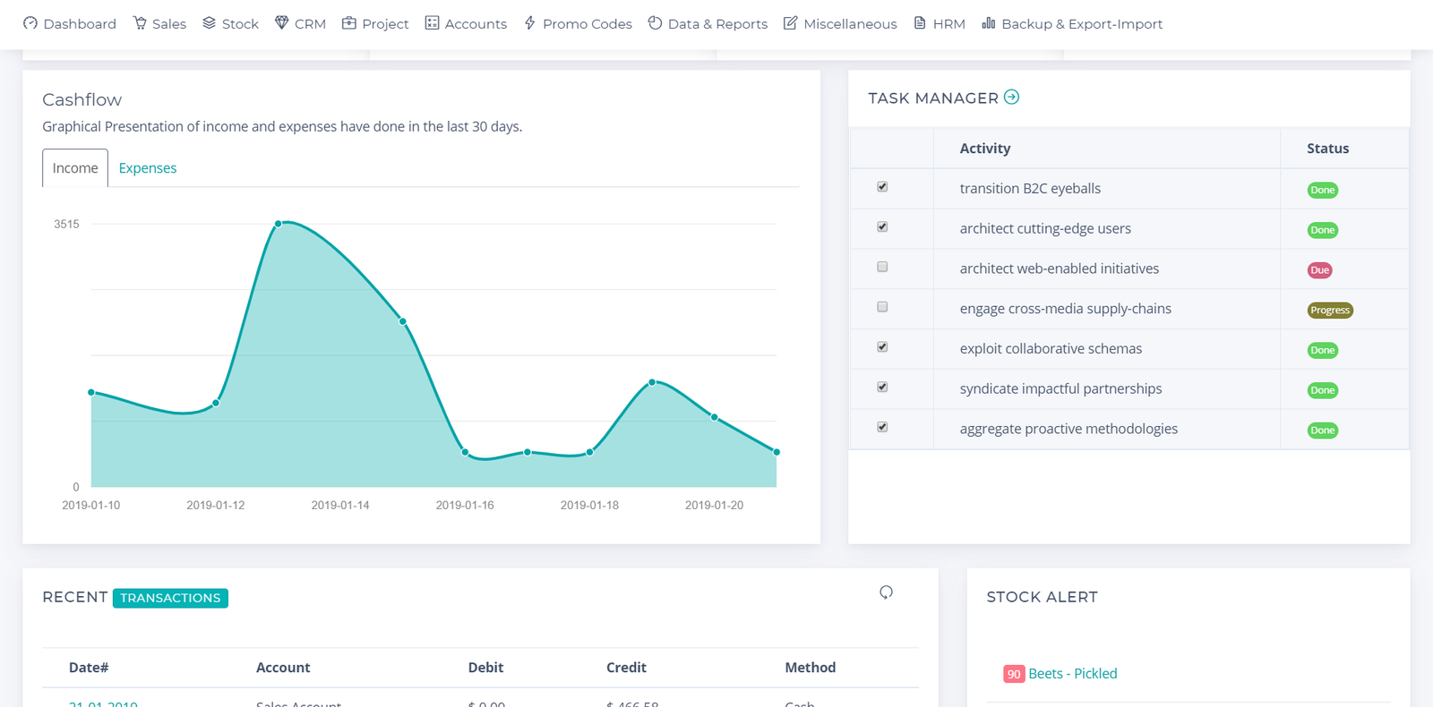Click the Dashboard gauge icon
This screenshot has width=1433, height=707.
coord(30,23)
